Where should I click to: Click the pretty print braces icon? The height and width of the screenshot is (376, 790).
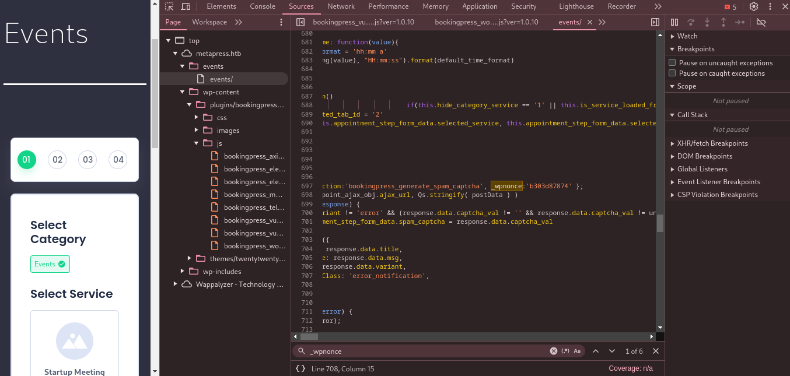tap(300, 368)
